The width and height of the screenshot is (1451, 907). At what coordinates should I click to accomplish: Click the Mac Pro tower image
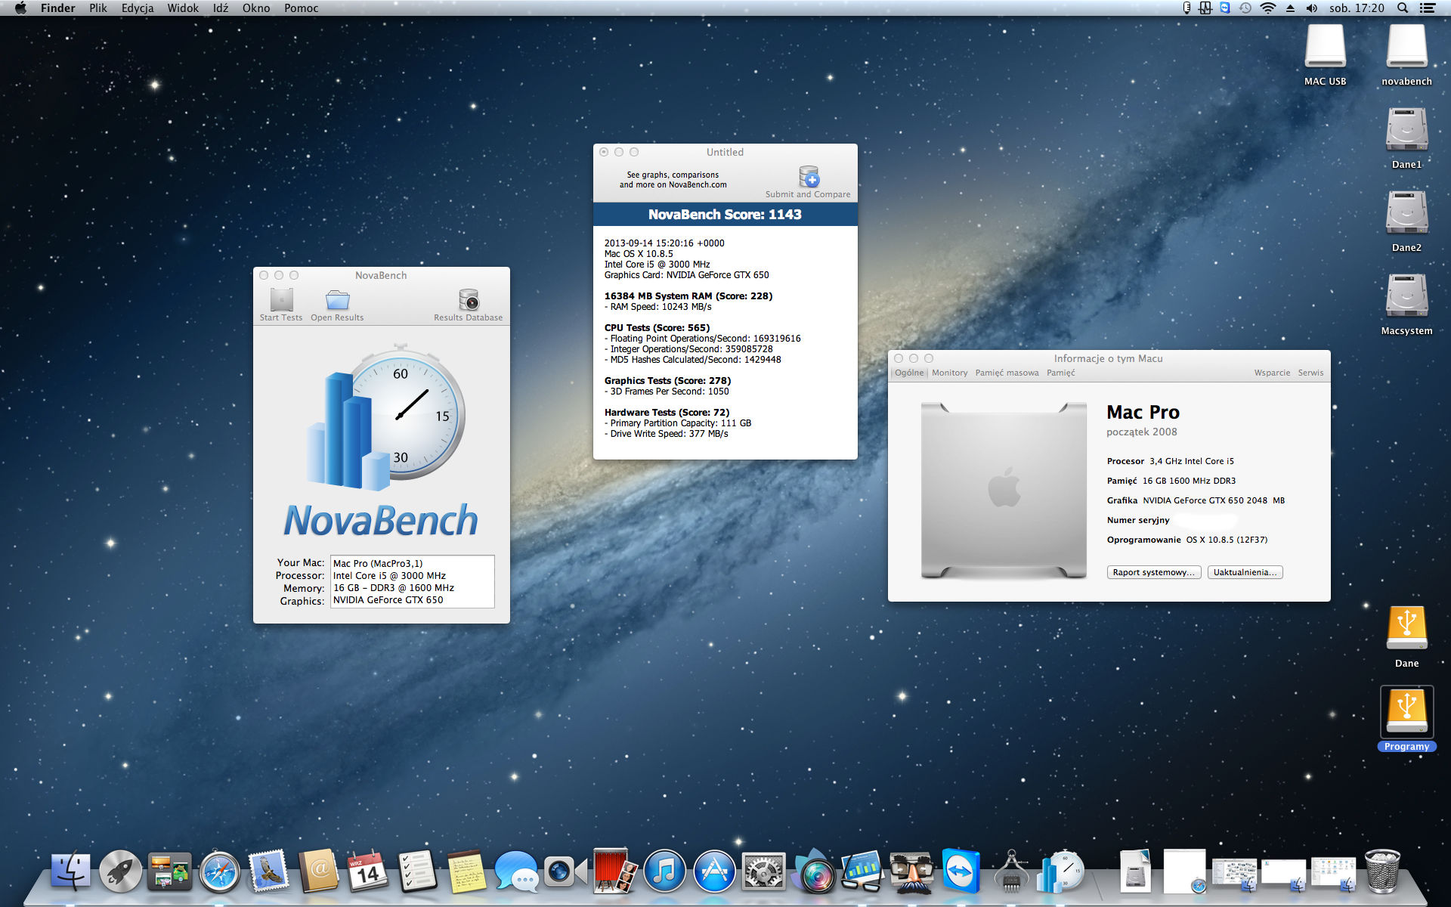tap(1004, 491)
